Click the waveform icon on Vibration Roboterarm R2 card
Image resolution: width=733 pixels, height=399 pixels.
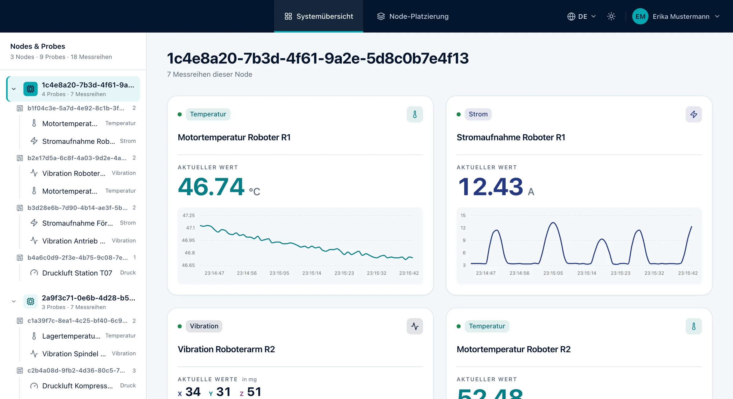(x=415, y=326)
